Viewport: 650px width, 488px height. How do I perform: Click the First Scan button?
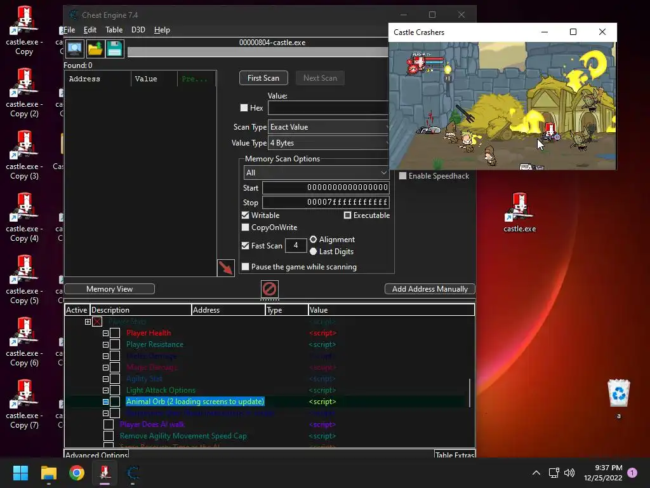tap(263, 78)
